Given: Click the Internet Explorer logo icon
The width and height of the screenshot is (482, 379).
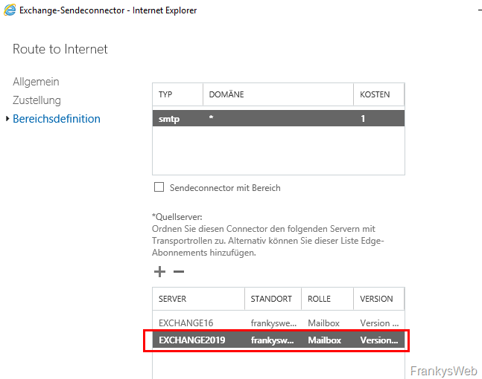Looking at the screenshot, I should (10, 10).
